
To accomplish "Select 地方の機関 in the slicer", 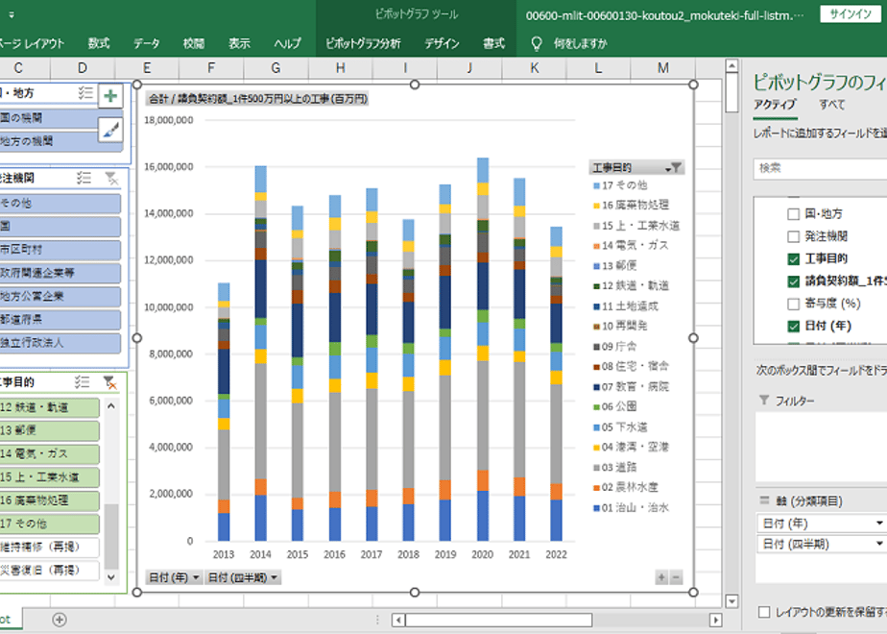I will pyautogui.click(x=61, y=141).
